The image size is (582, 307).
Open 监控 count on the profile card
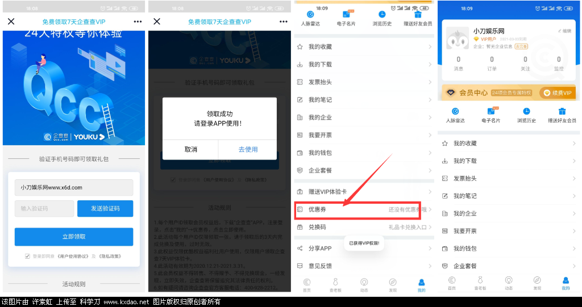(x=559, y=64)
